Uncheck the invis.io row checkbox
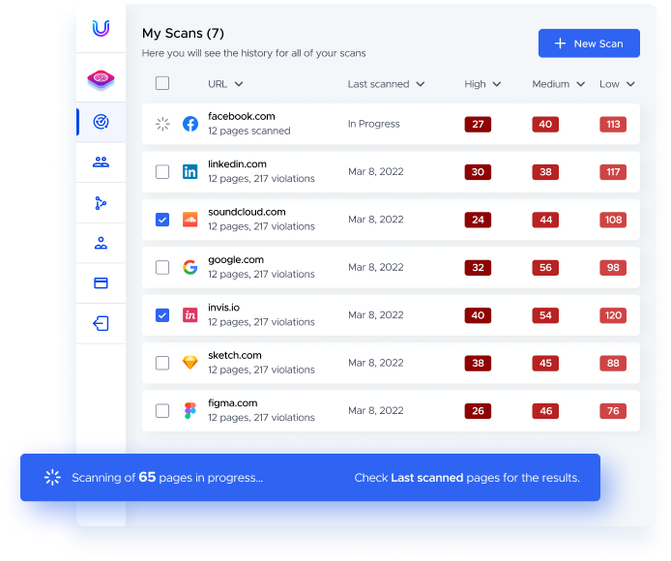Screen dimensions: 671x561 (x=162, y=315)
